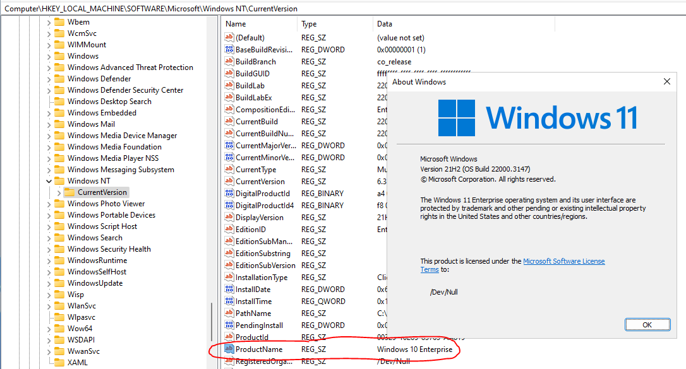
Task: Confirm About Windows dialog with OK
Action: click(x=647, y=324)
